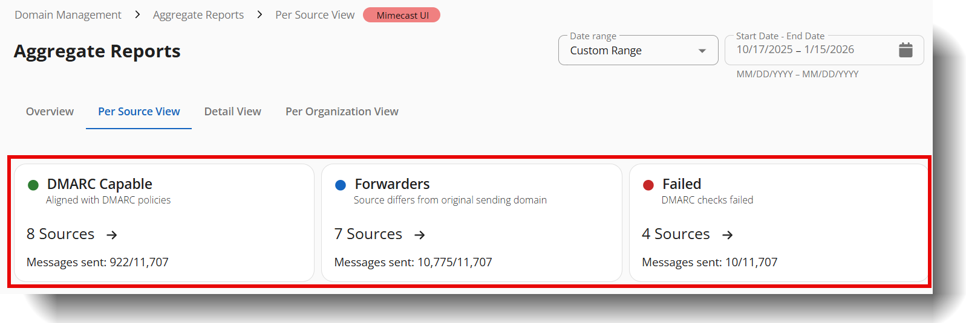Image resolution: width=966 pixels, height=323 pixels.
Task: Click the green DMARC Capable status dot
Action: (x=33, y=185)
